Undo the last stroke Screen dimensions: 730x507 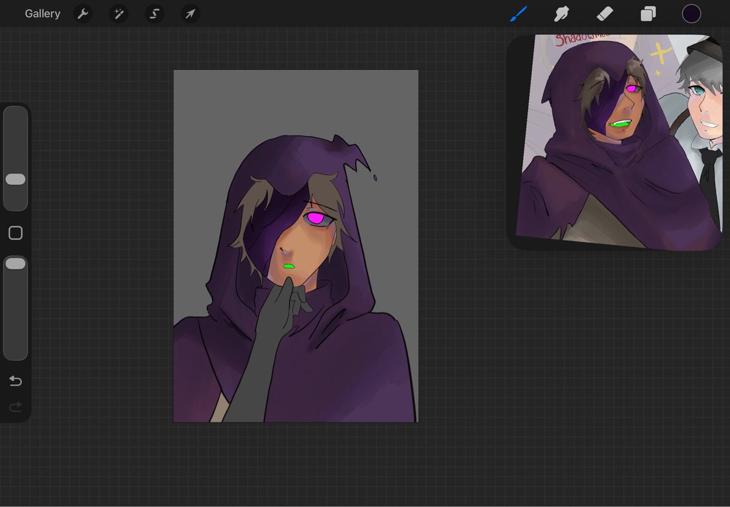tap(15, 381)
